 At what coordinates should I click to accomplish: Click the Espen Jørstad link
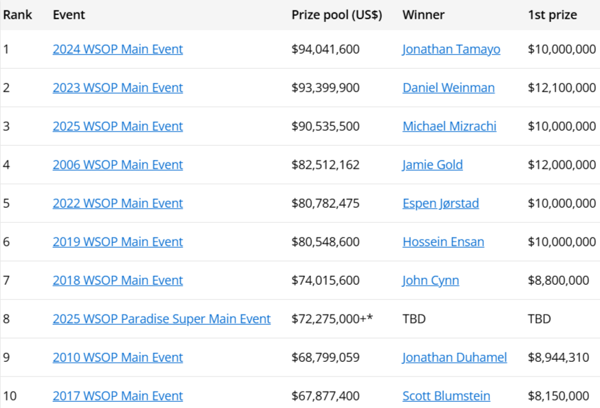pos(440,204)
